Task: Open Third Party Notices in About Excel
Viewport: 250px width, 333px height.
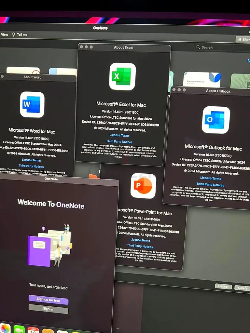Action: [119, 142]
